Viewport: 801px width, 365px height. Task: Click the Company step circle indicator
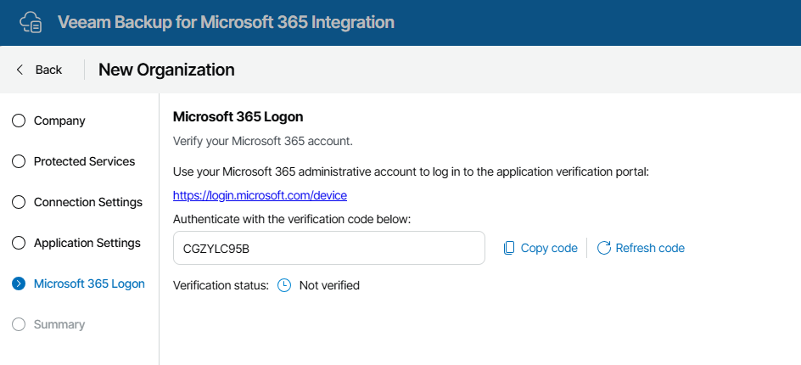pyautogui.click(x=19, y=121)
